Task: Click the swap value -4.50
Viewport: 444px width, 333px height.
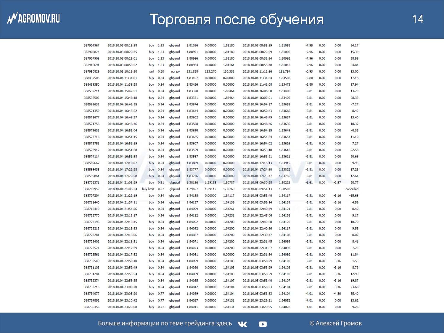Action: pos(337,294)
